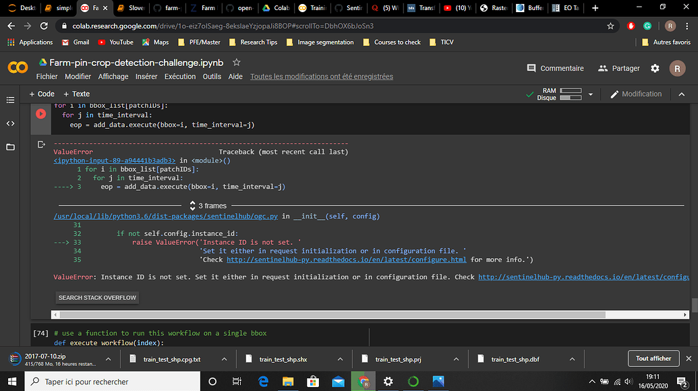Open the Commentaire panel

[554, 68]
